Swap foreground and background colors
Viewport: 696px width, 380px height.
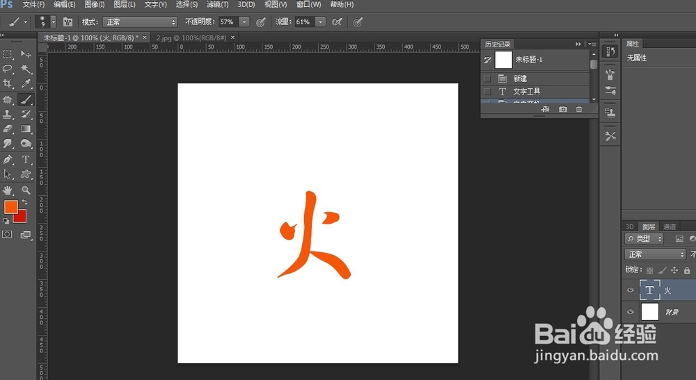25,202
